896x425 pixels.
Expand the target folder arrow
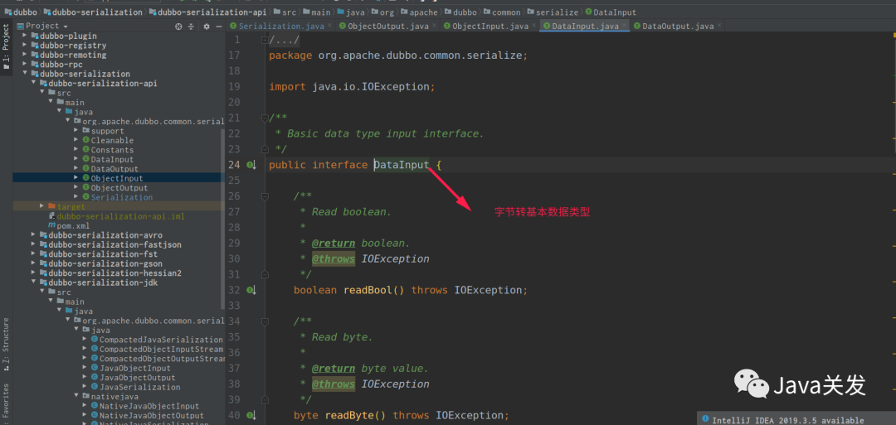click(42, 206)
